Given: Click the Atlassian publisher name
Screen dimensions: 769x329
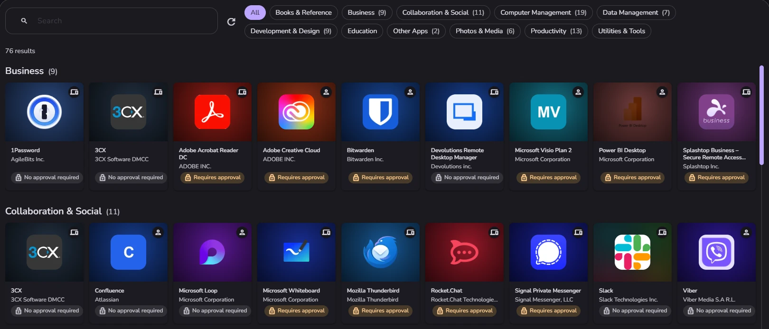Looking at the screenshot, I should point(107,300).
